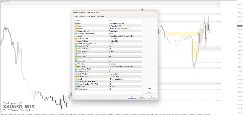The image size is (243, 116).
Task: Click the Bearish FVG Color 242,242,242 swatch
Action: click(x=110, y=41)
